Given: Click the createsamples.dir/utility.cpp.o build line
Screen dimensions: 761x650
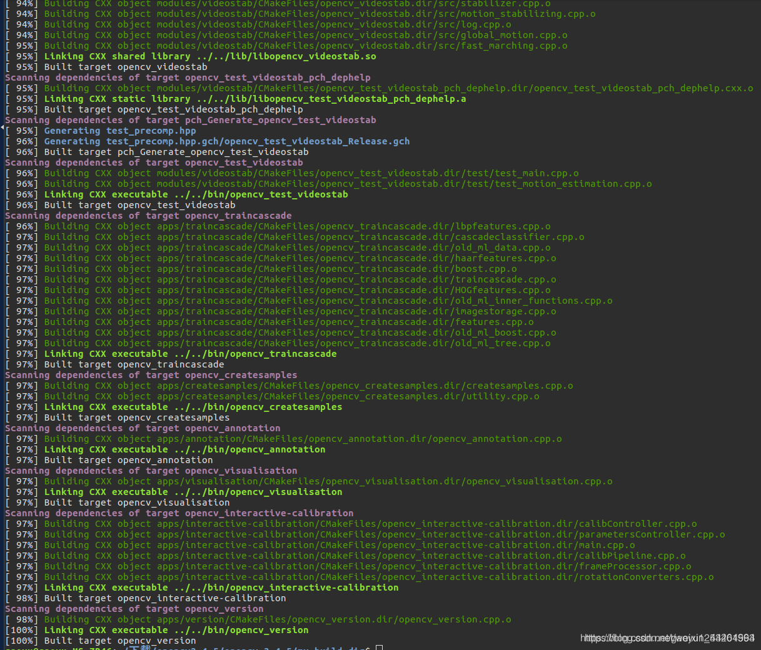Looking at the screenshot, I should pos(272,396).
